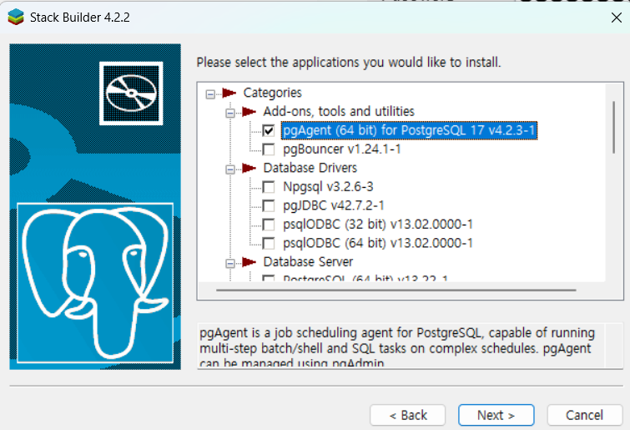Click the vertical scrollbar of the application tree
630x430 pixels.
pyautogui.click(x=614, y=127)
